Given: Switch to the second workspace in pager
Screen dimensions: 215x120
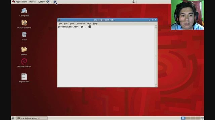Looking at the screenshot, I should click(188, 118).
